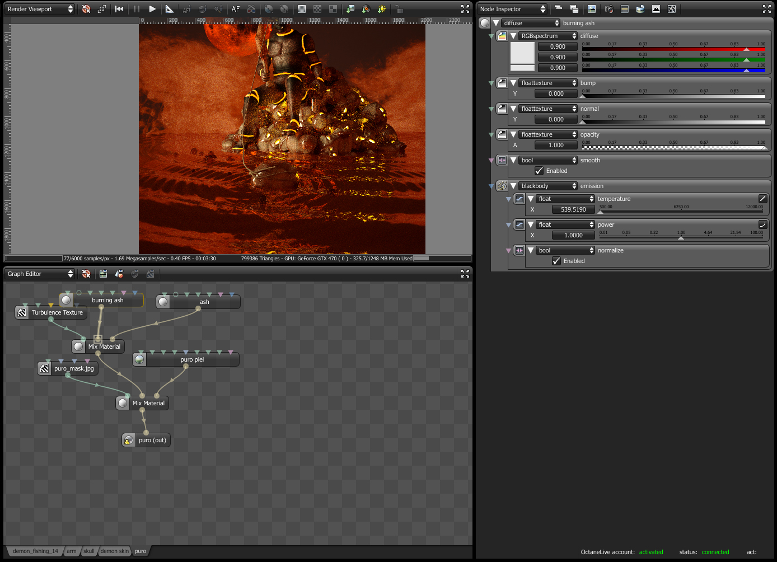The image size is (777, 562).
Task: Switch to the skull tab
Action: (x=89, y=551)
